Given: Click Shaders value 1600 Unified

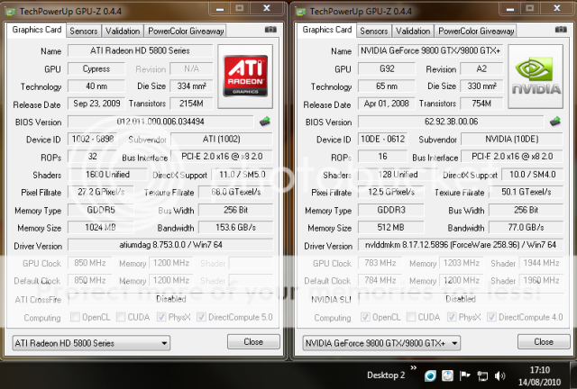Looking at the screenshot, I should [x=107, y=175].
